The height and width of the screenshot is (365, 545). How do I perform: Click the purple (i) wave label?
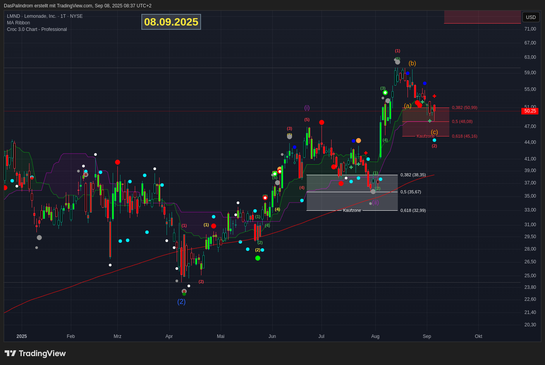307,107
